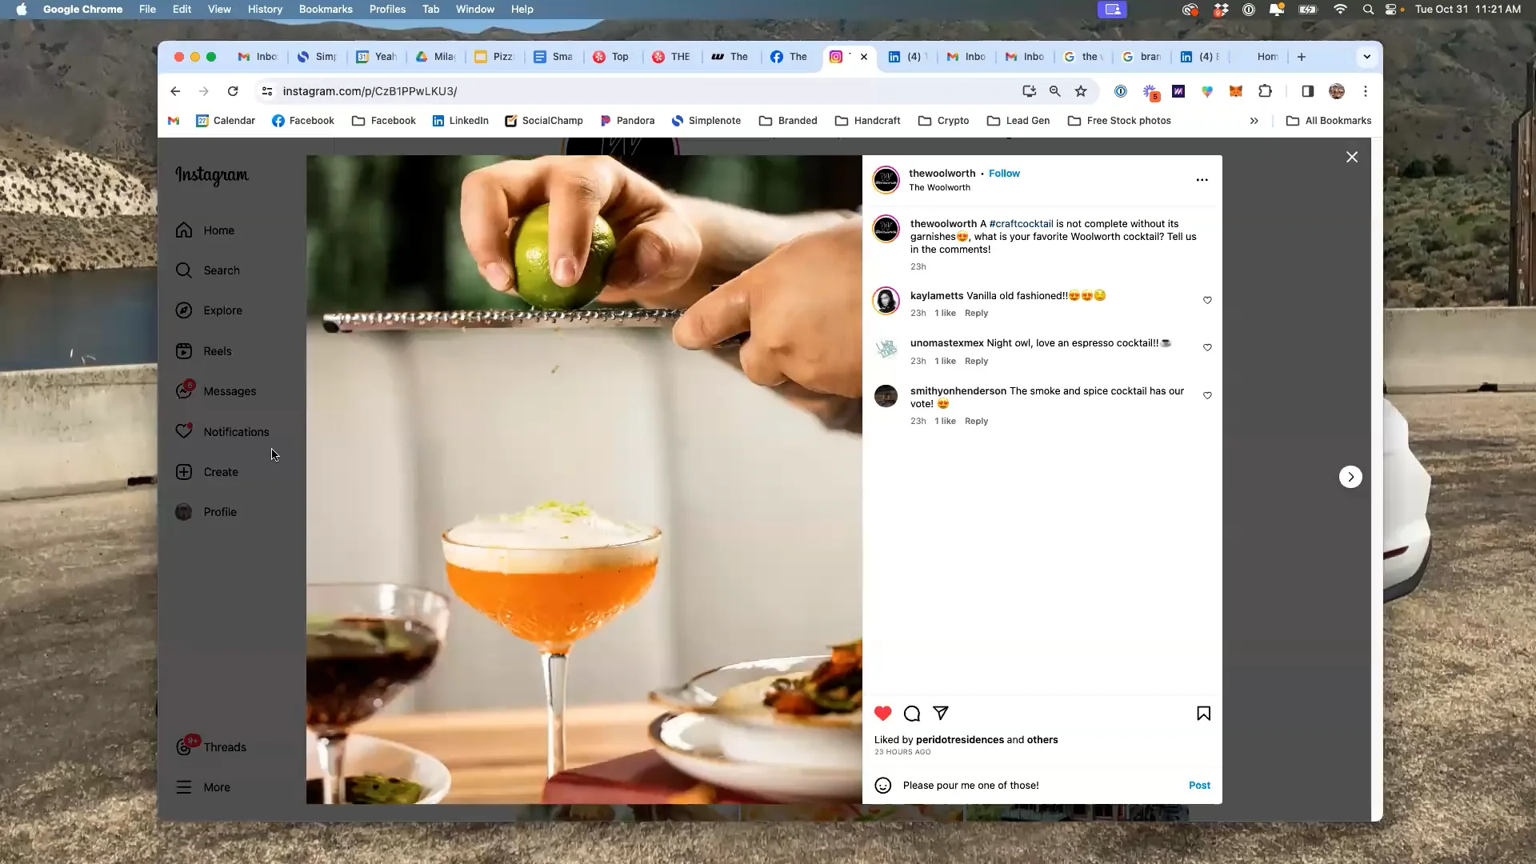
Task: Click Create in the Instagram sidebar
Action: (220, 472)
